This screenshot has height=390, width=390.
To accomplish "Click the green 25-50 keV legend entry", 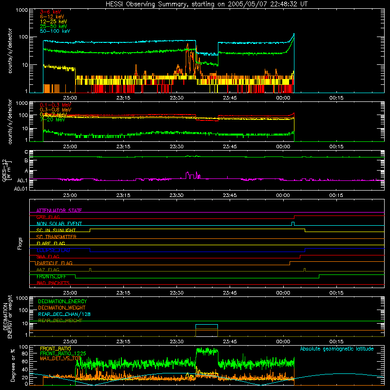I will click(x=53, y=26).
